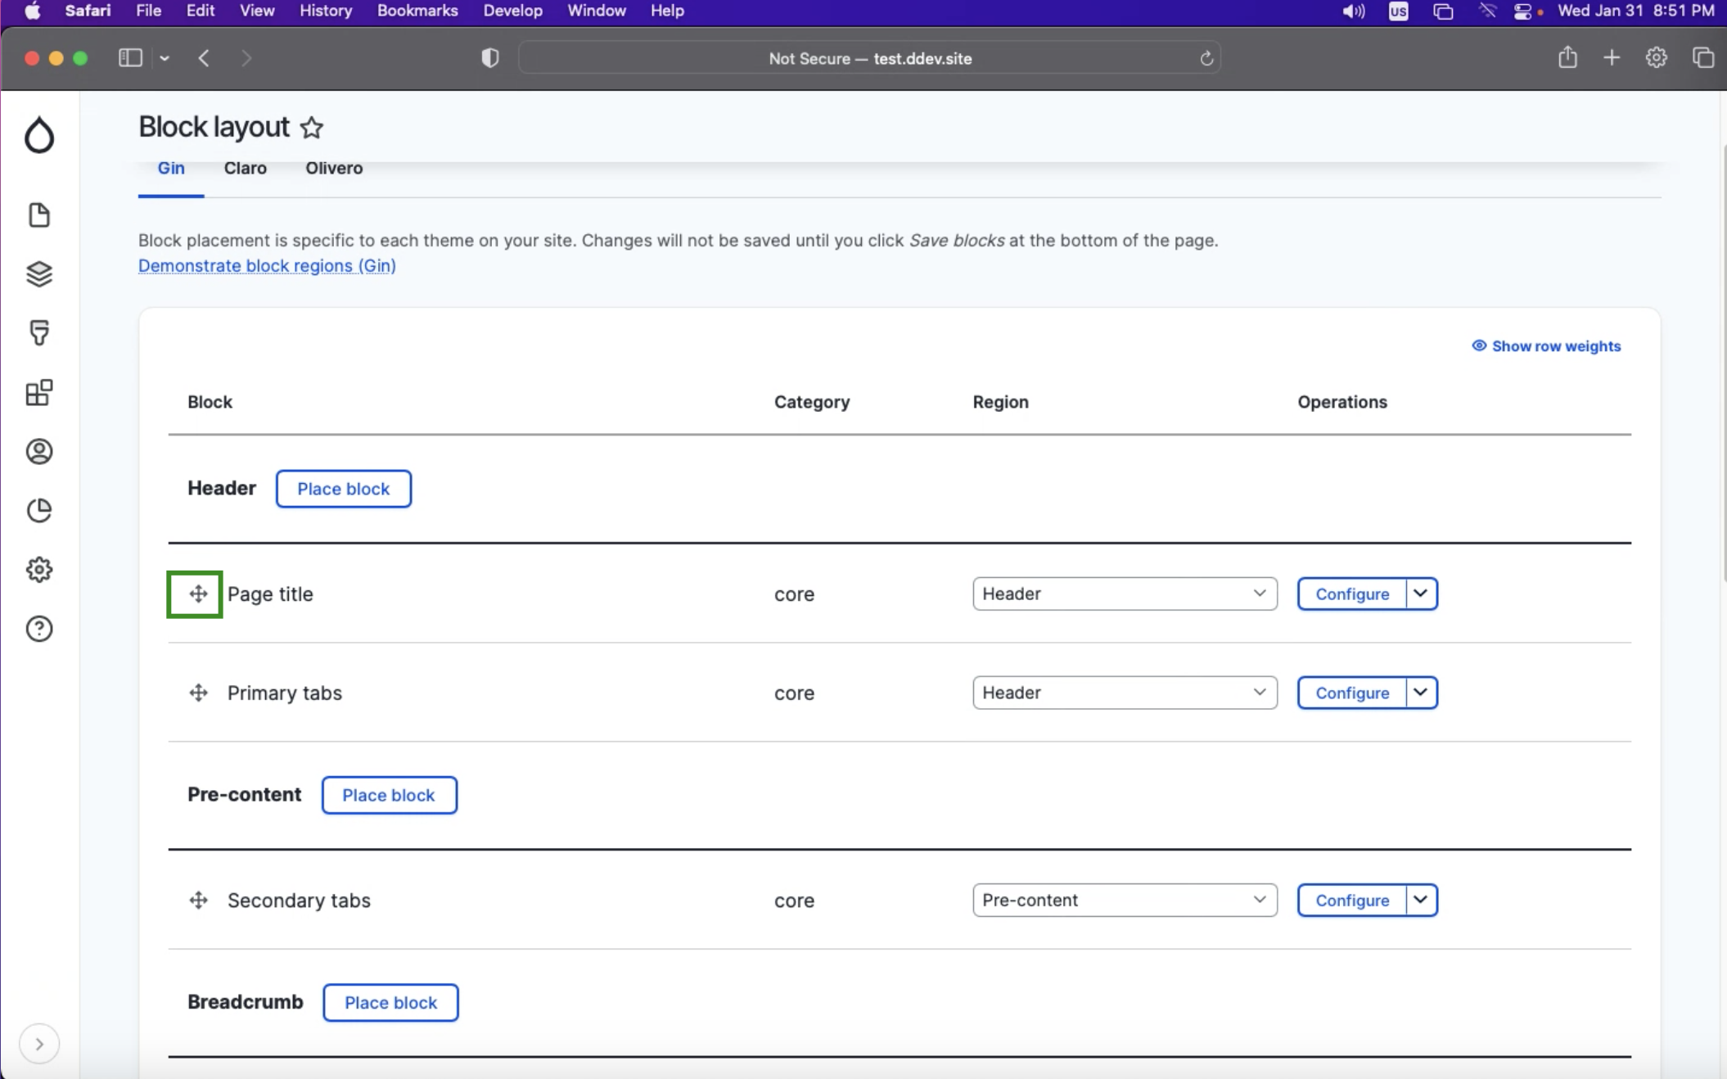
Task: Click the Safari address bar
Action: point(869,58)
